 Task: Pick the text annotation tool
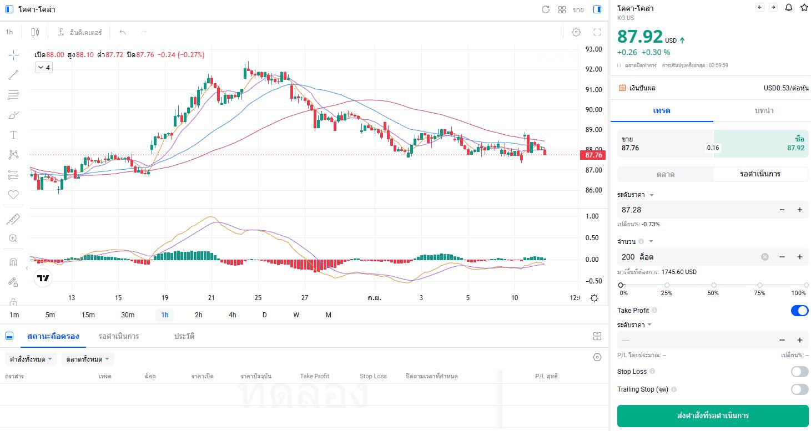(13, 135)
